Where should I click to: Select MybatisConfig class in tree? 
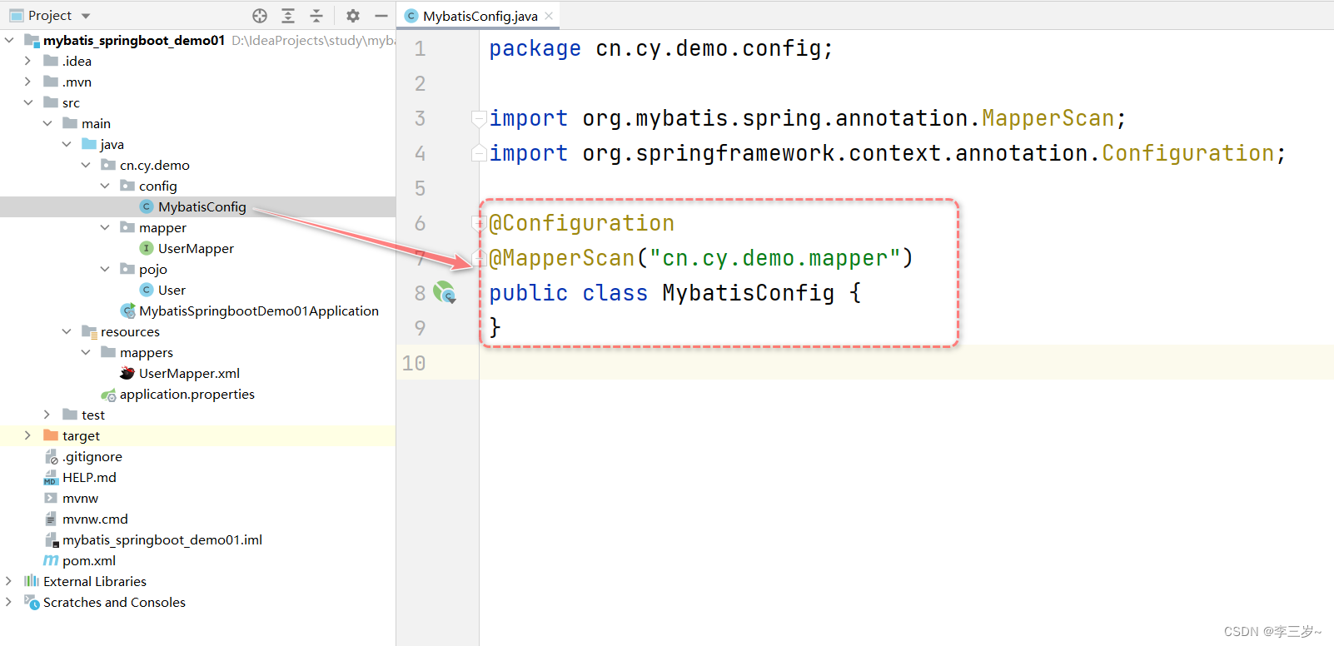pos(202,206)
